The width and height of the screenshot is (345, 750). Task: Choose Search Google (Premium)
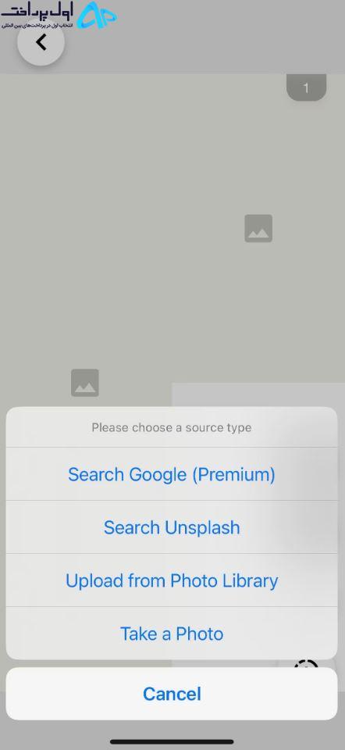click(172, 474)
